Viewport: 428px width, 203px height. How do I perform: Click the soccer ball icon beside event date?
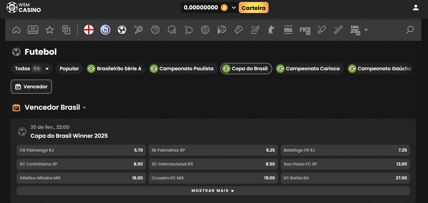(x=22, y=132)
